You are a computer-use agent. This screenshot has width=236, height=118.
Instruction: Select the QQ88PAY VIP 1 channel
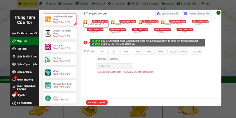coord(96,24)
